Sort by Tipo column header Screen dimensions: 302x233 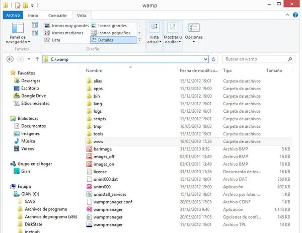click(x=228, y=70)
